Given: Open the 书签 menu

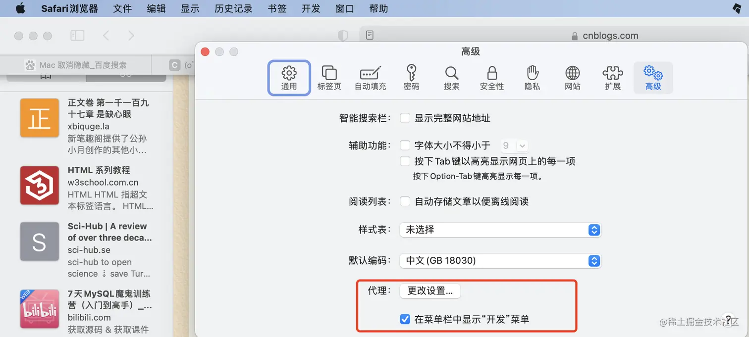Looking at the screenshot, I should 277,8.
